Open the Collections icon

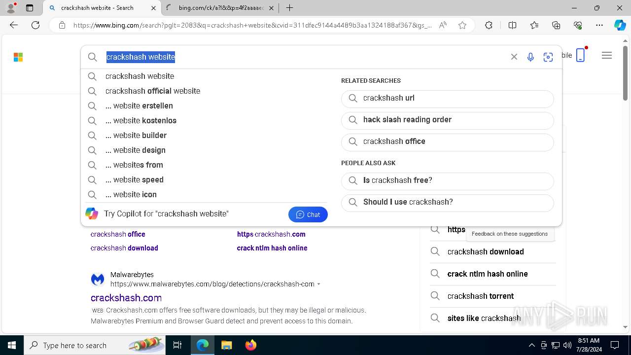[556, 25]
